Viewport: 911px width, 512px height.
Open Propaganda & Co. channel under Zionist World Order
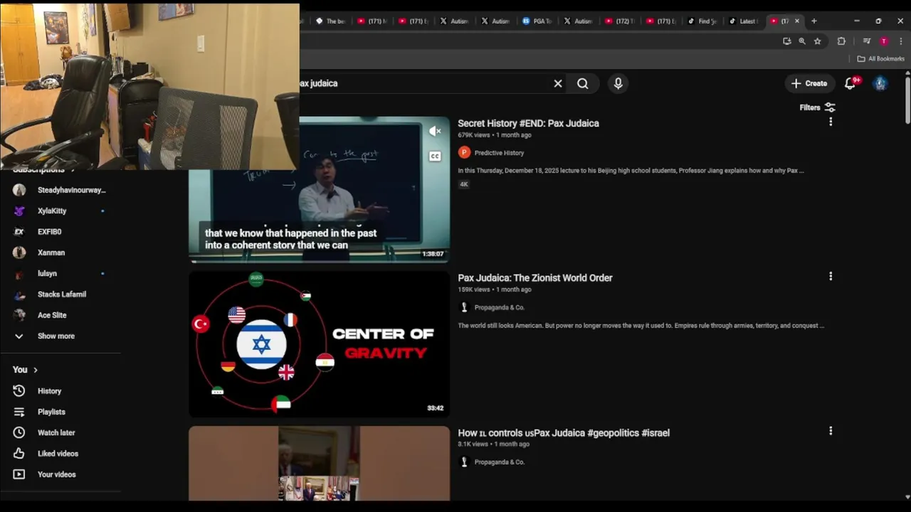point(499,307)
